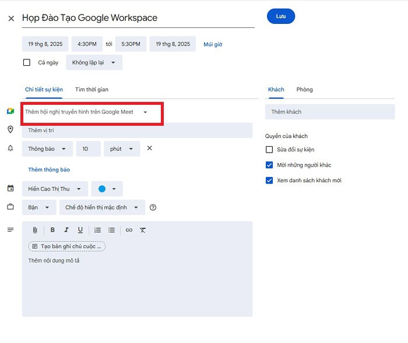The width and height of the screenshot is (408, 343).
Task: Uncheck Mời những người khác option
Action: [x=269, y=165]
